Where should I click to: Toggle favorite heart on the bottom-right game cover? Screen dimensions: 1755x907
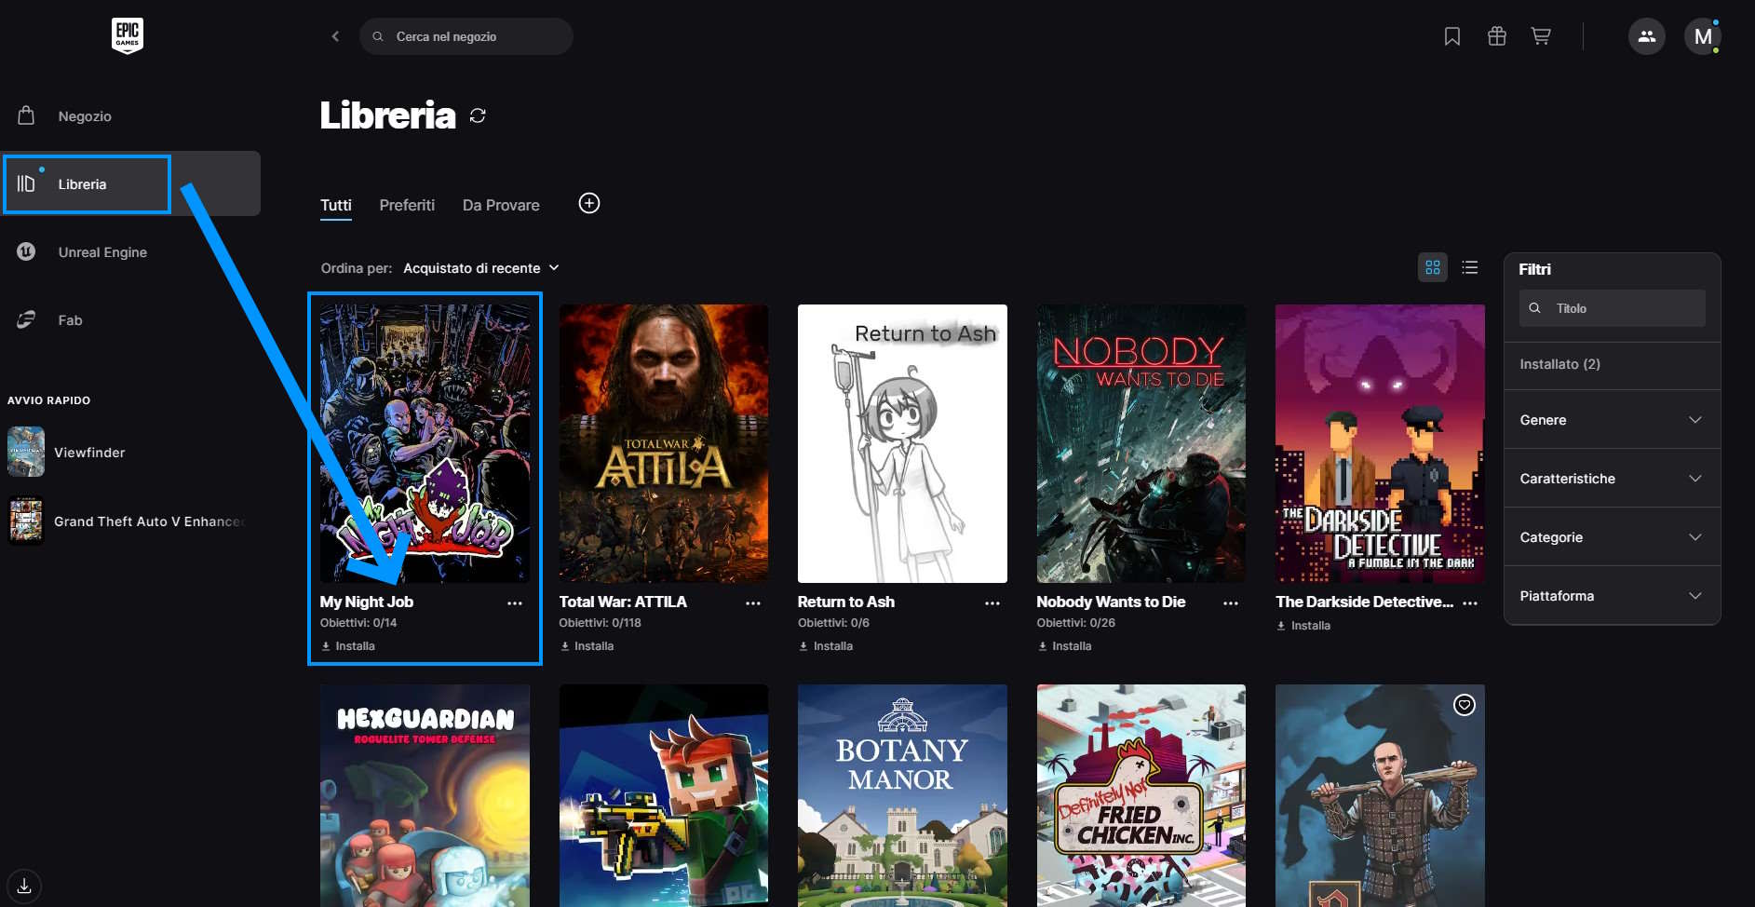1464,705
